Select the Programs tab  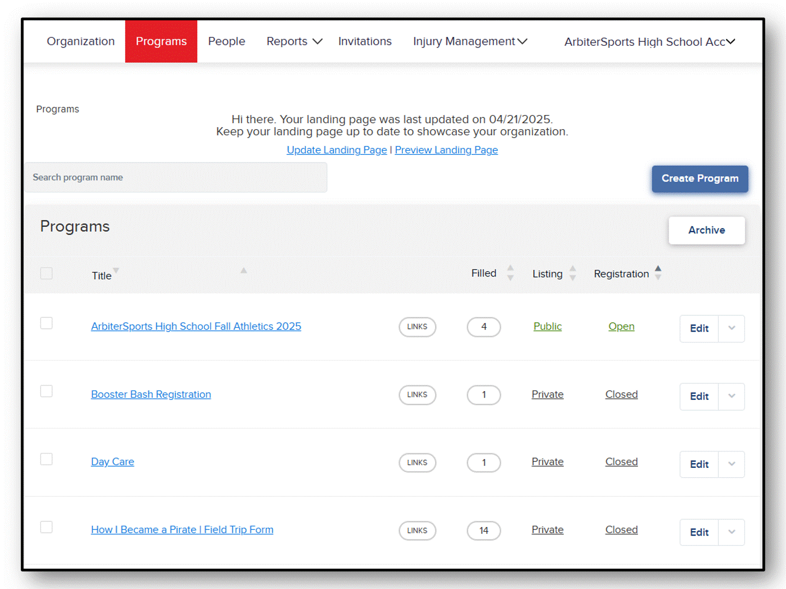pyautogui.click(x=161, y=41)
